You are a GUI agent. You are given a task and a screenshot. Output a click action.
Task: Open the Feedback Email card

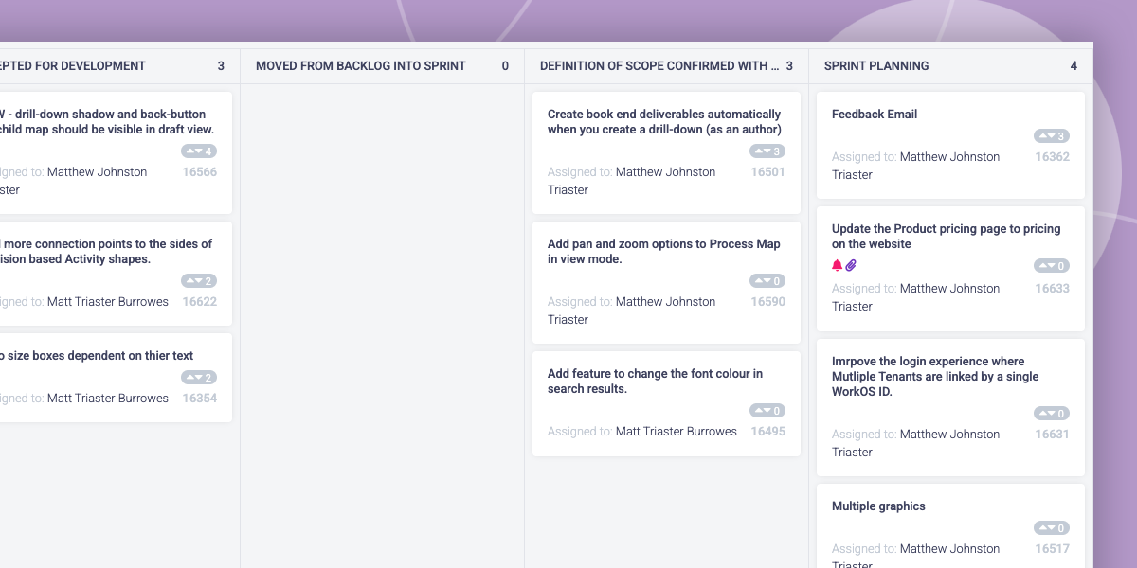click(x=950, y=145)
